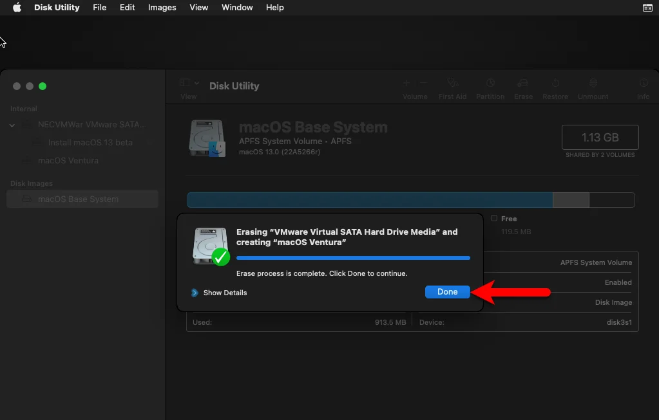This screenshot has height=420, width=659.
Task: Select macOS Ventura volume in sidebar
Action: click(x=82, y=161)
